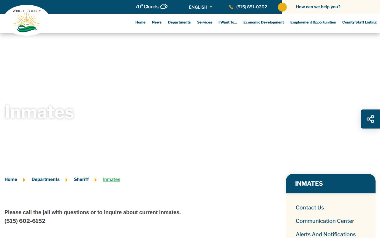The image size is (380, 238).
Task: Click the jail phone number (515) 602-6152
Action: coord(25,221)
